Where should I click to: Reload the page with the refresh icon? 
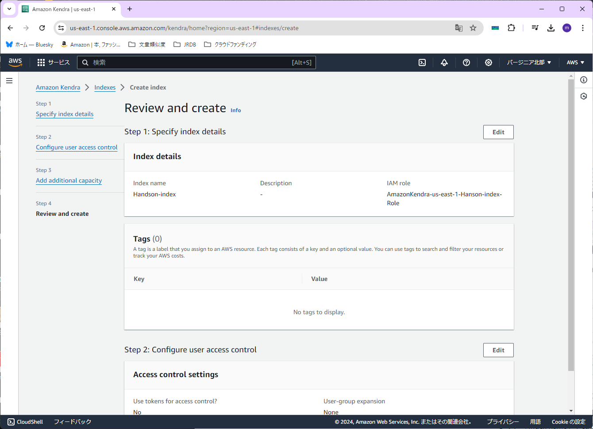coord(42,28)
